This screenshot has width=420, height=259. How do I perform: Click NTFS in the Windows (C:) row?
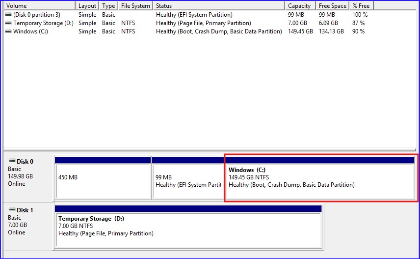click(128, 31)
